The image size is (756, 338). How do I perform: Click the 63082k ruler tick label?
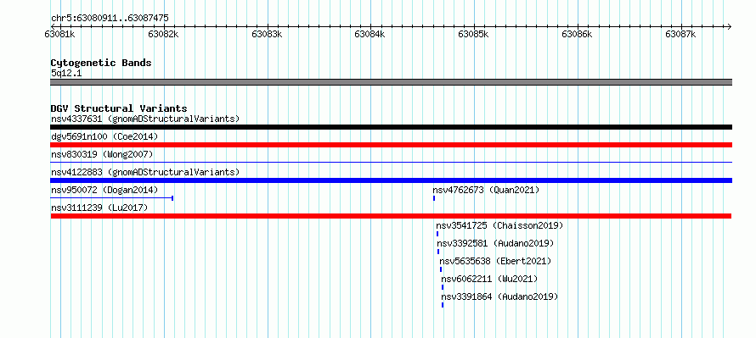tap(163, 34)
